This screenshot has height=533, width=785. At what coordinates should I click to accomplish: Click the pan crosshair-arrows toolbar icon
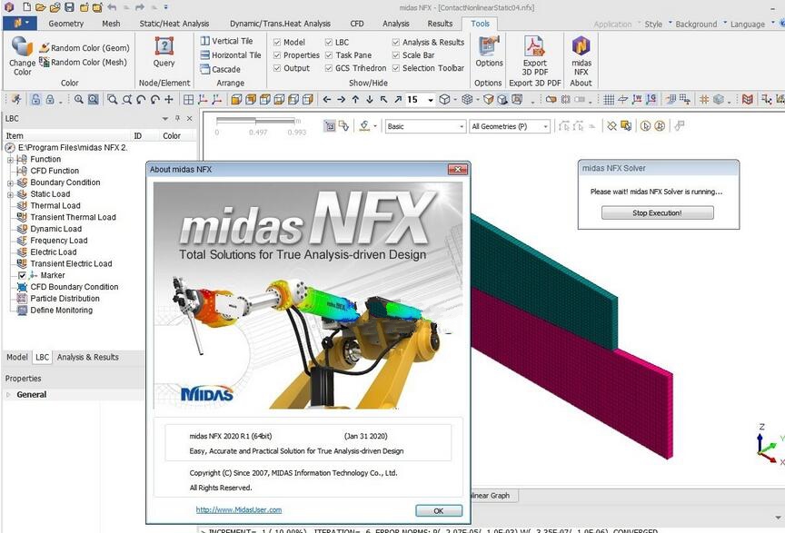(169, 99)
